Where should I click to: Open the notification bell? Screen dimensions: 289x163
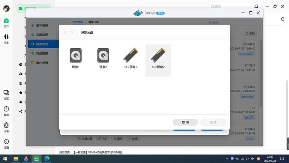click(256, 6)
